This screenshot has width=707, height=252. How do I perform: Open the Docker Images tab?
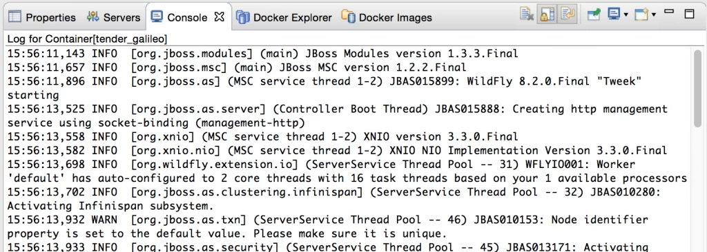tap(387, 17)
